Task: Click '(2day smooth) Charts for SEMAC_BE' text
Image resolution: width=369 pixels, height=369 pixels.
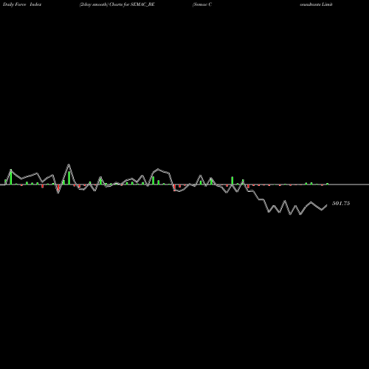Action: pos(117,4)
